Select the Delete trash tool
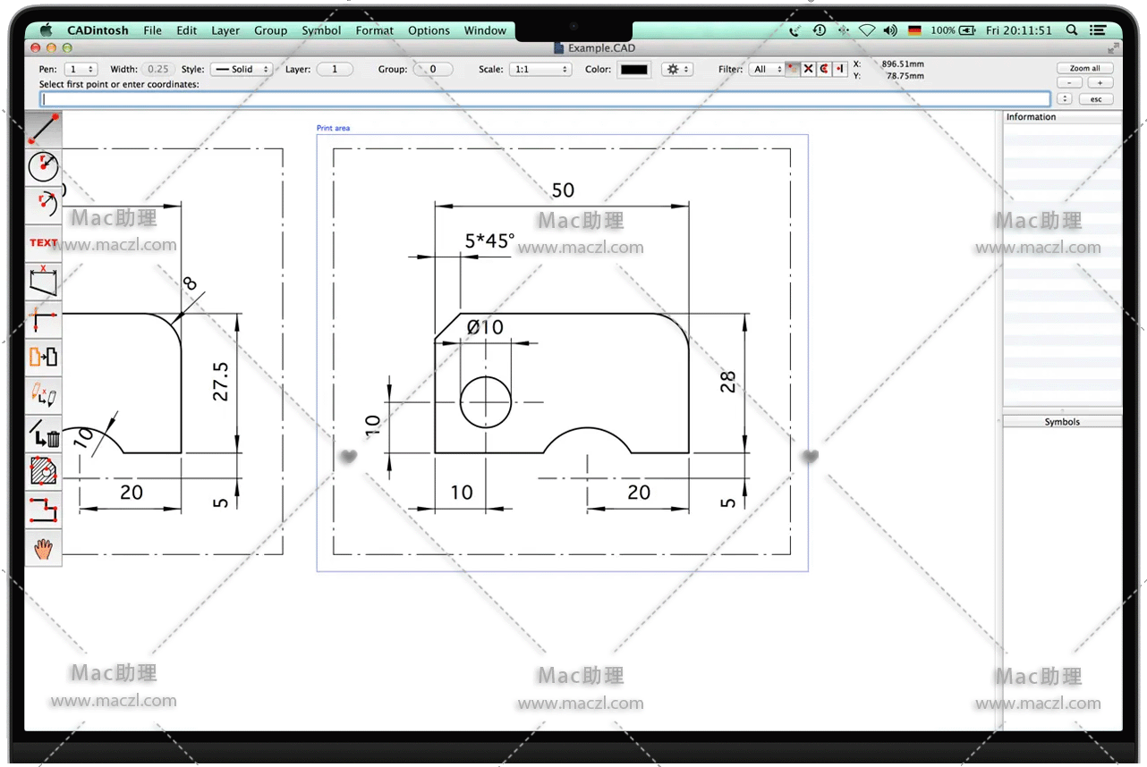This screenshot has width=1147, height=767. click(43, 434)
